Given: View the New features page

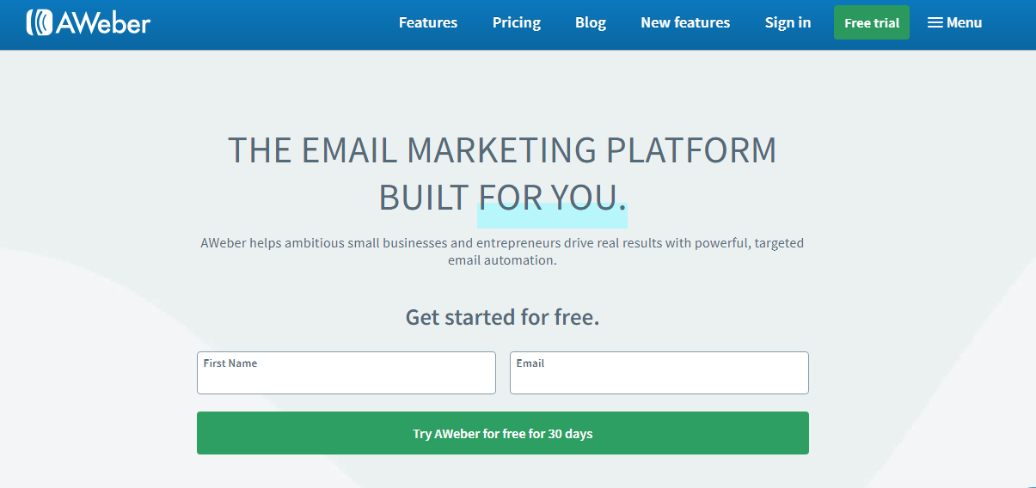Looking at the screenshot, I should point(685,23).
